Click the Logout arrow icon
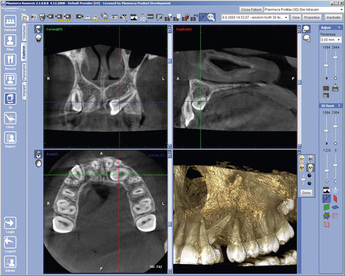The height and width of the screenshot is (276, 345). pos(10,243)
